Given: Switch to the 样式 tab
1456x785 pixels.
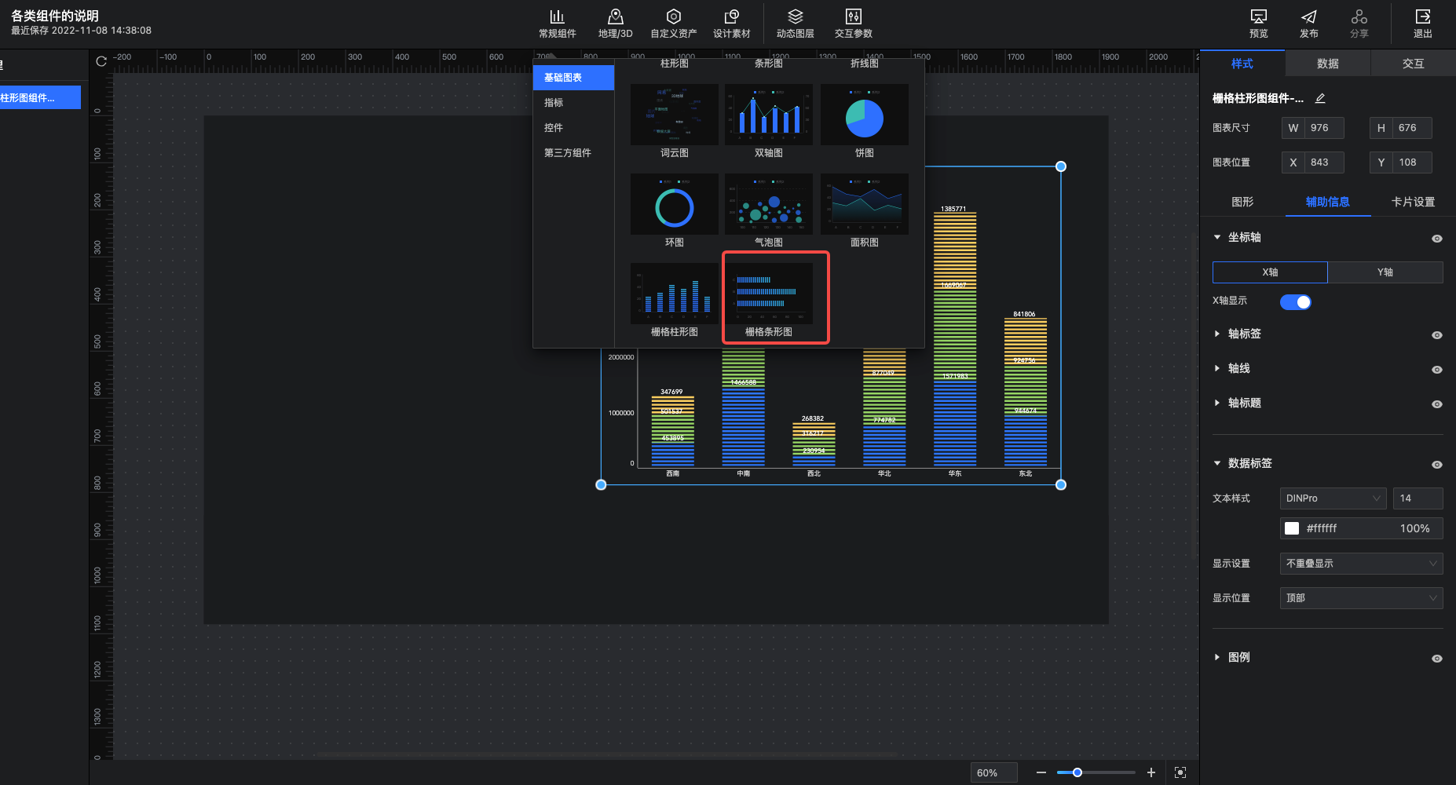Looking at the screenshot, I should (1242, 64).
